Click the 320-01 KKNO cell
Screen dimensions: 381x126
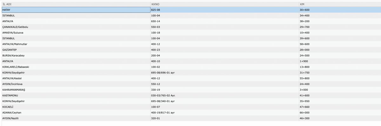(x=224, y=118)
